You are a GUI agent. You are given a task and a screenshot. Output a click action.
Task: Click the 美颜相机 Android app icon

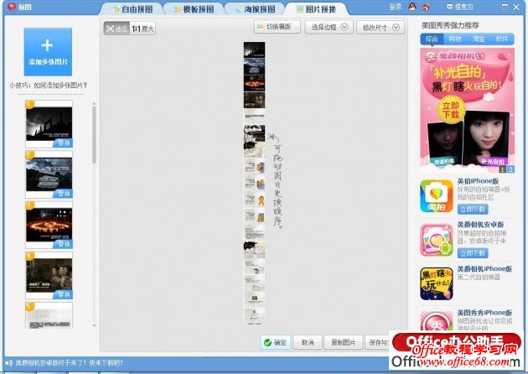pos(437,240)
